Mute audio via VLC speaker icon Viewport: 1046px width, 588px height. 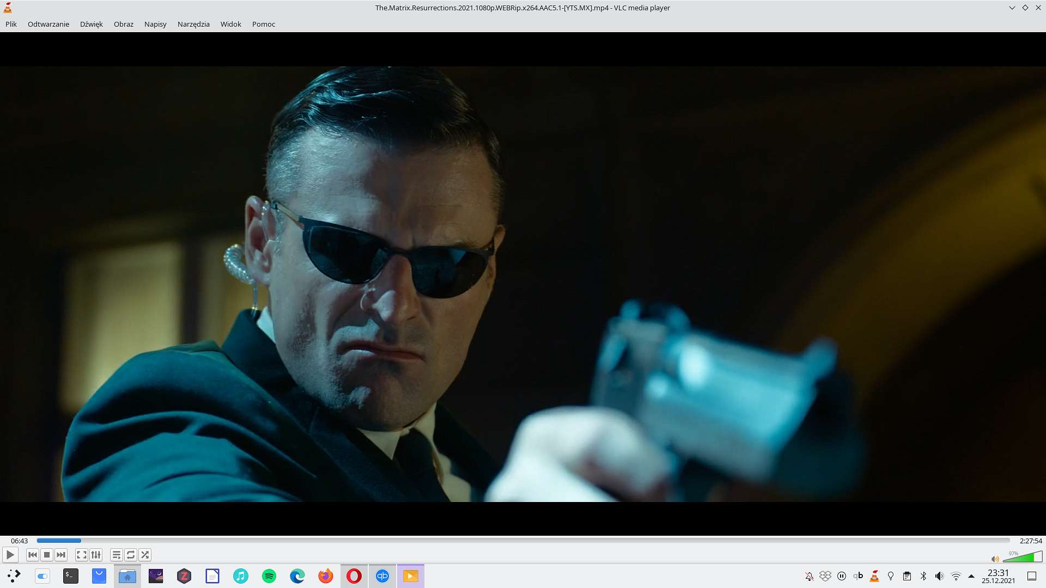pos(995,559)
